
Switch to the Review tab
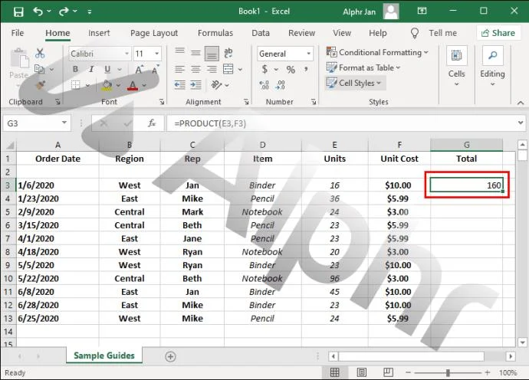(x=301, y=33)
